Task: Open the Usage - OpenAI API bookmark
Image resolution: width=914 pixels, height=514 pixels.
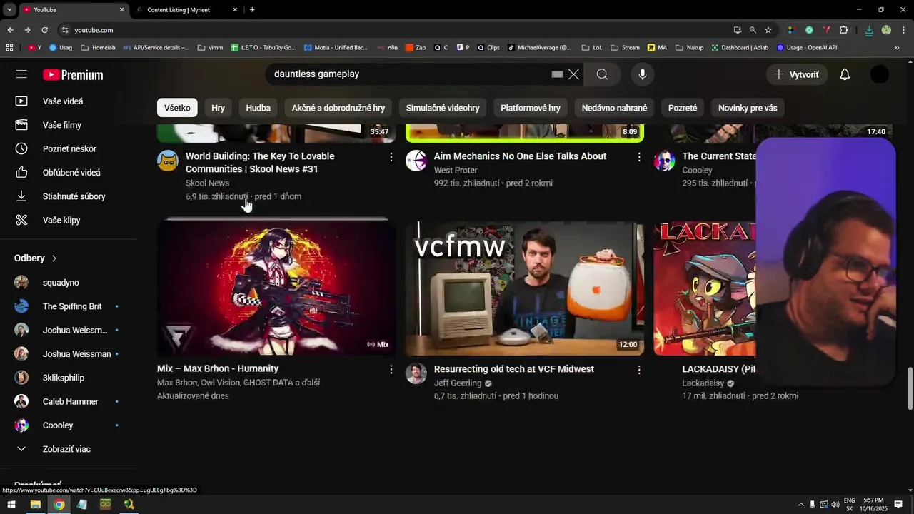Action: point(806,48)
